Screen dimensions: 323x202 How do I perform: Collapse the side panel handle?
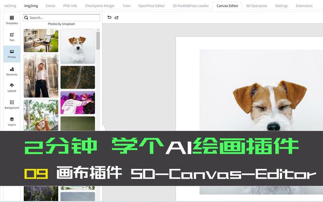104,128
